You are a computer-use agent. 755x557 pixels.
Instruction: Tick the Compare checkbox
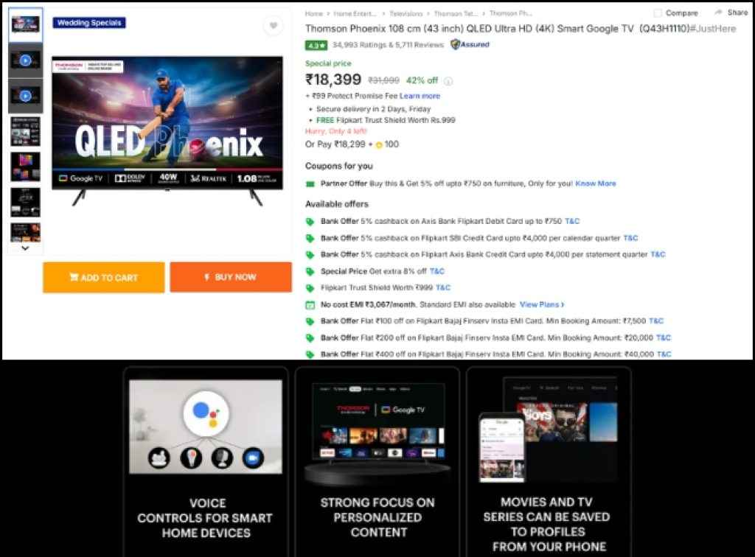pos(658,13)
